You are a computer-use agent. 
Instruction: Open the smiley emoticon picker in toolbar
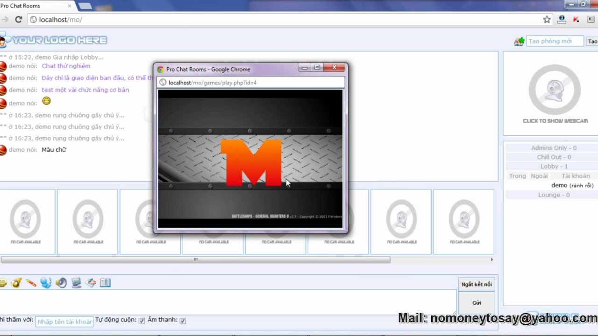(x=2, y=283)
